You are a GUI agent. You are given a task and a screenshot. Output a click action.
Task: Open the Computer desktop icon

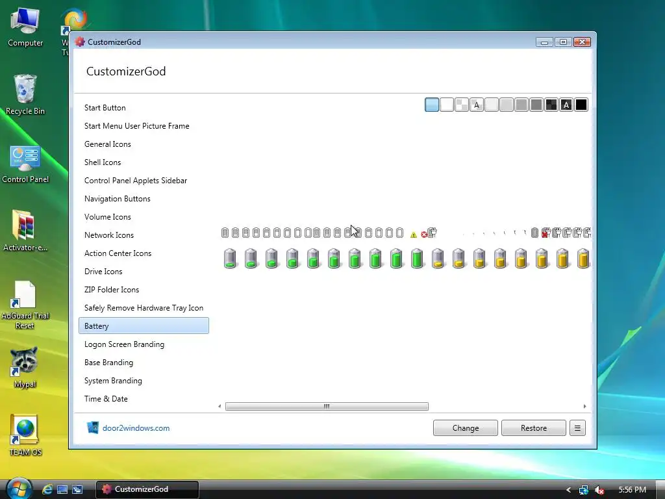[x=25, y=28]
